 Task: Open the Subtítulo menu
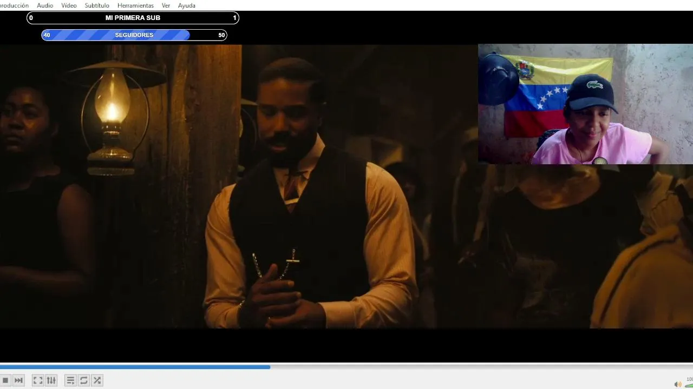click(97, 5)
